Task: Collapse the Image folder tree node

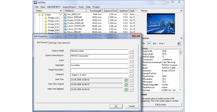Action: [x=39, y=15]
